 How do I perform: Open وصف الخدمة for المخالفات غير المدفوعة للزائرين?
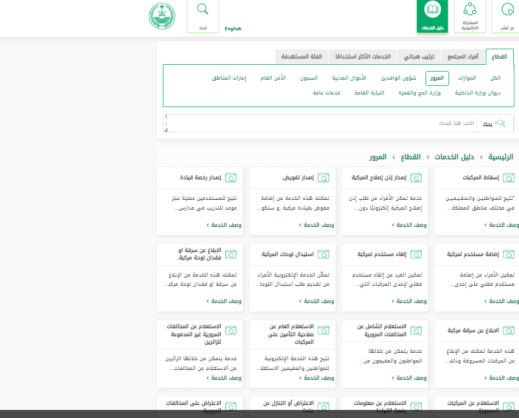point(224,378)
